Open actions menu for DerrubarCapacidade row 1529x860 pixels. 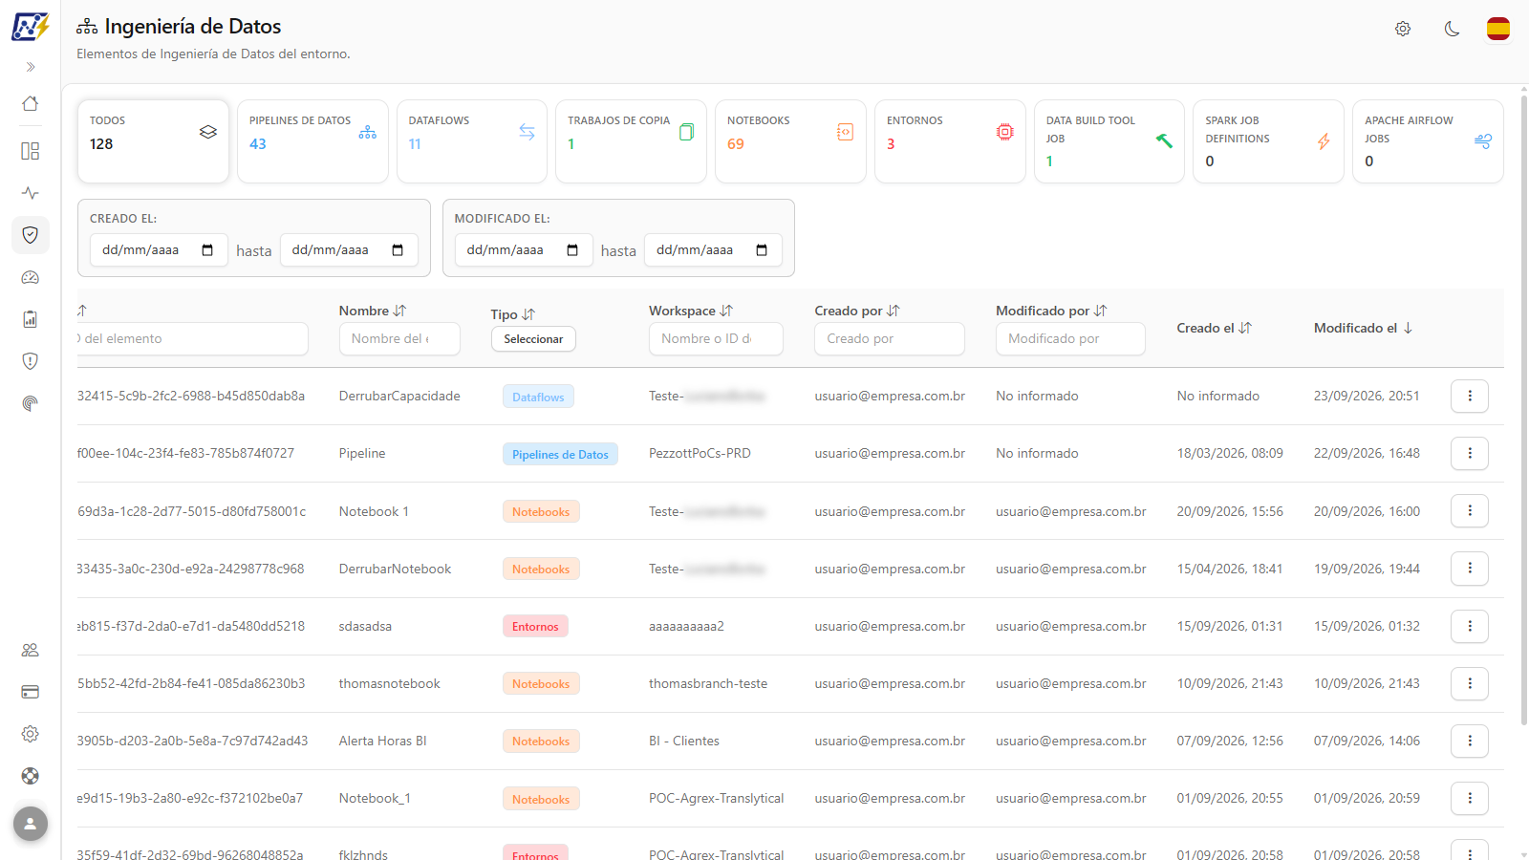click(1470, 396)
